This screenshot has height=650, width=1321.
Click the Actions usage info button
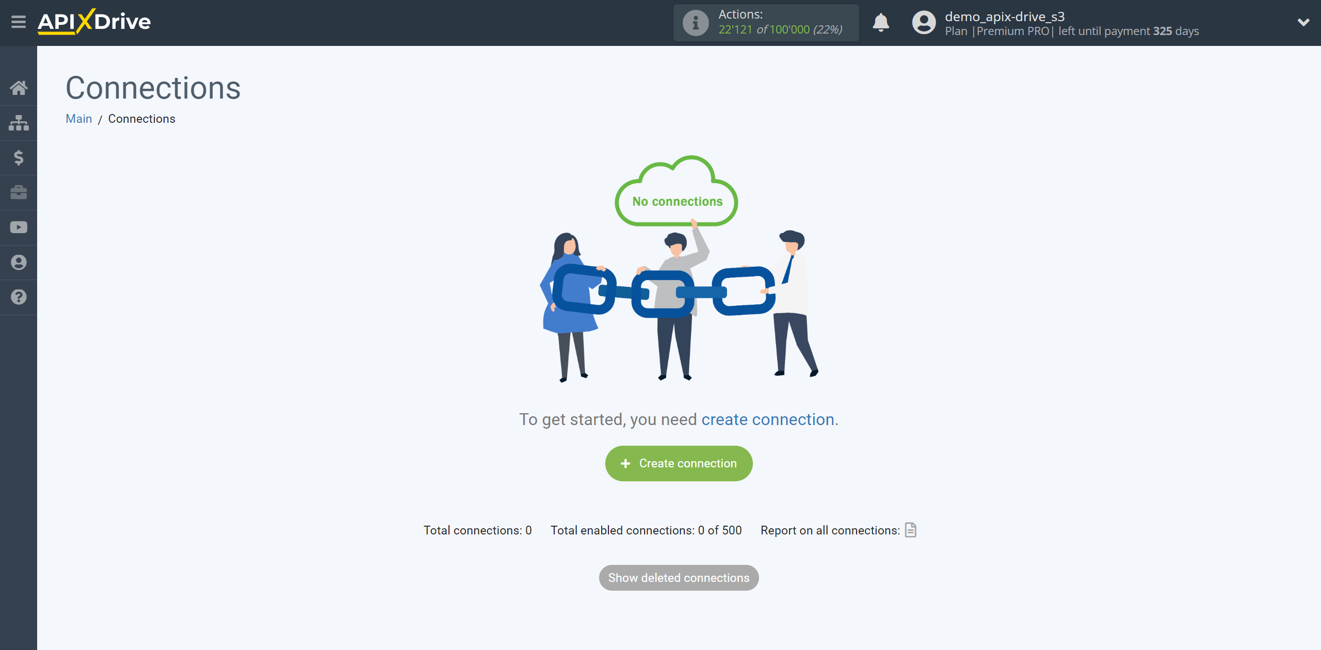(695, 23)
